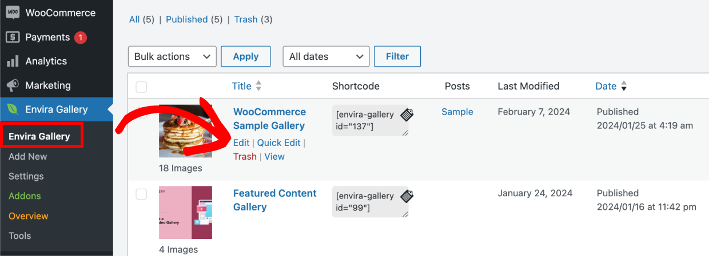Screen dimensions: 709x256
Task: Open Payments via its dollar icon
Action: (13, 37)
